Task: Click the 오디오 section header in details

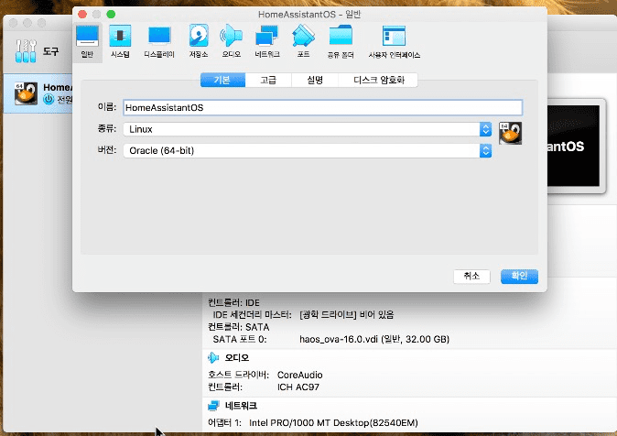Action: (x=237, y=357)
